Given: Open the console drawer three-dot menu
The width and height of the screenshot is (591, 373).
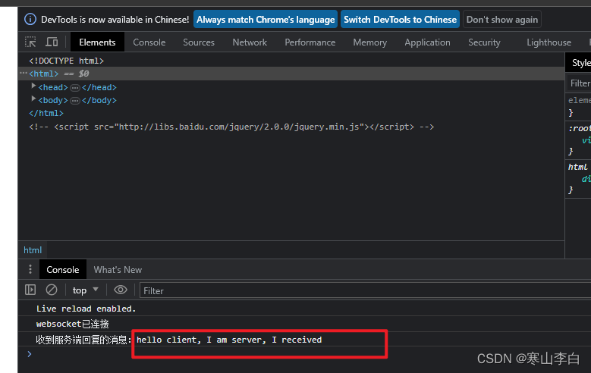Looking at the screenshot, I should click(30, 269).
